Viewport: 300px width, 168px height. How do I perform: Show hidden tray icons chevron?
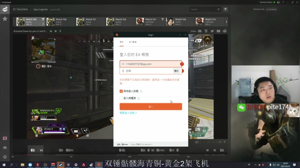pyautogui.click(x=255, y=165)
